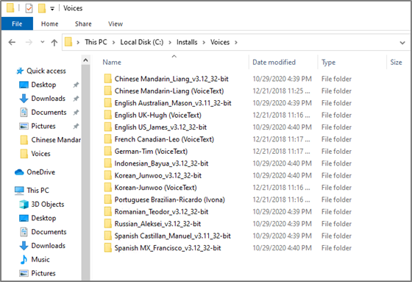Click folder icon of French Canadian-Leo (VoiceText)
Image resolution: width=412 pixels, height=282 pixels.
(107, 139)
